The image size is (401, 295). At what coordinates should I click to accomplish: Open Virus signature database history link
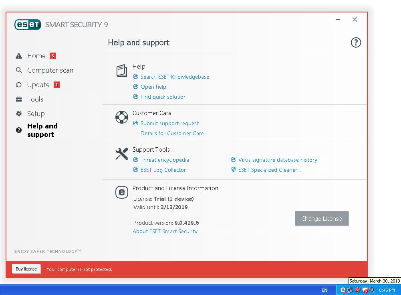(x=278, y=160)
